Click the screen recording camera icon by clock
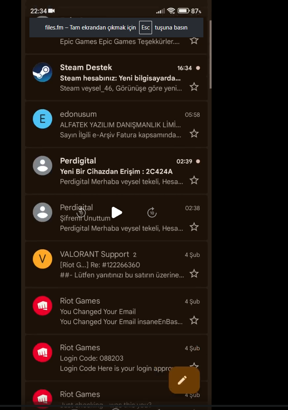Image resolution: width=288 pixels, height=410 pixels. coord(52,11)
